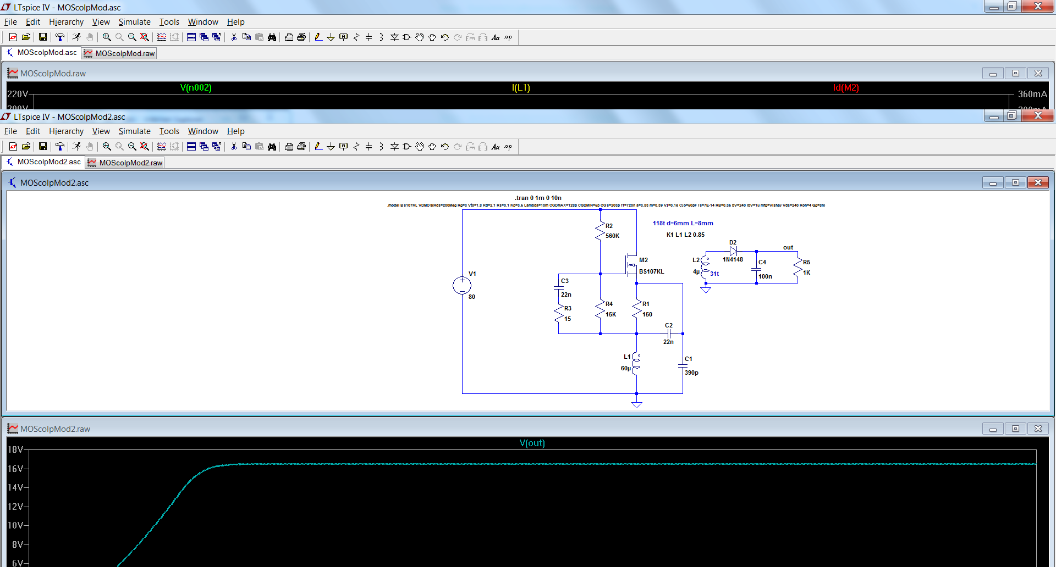Viewport: 1056px width, 567px height.
Task: Click Autorange plot icon in MOScolpMod2 window toolbar
Action: [162, 147]
